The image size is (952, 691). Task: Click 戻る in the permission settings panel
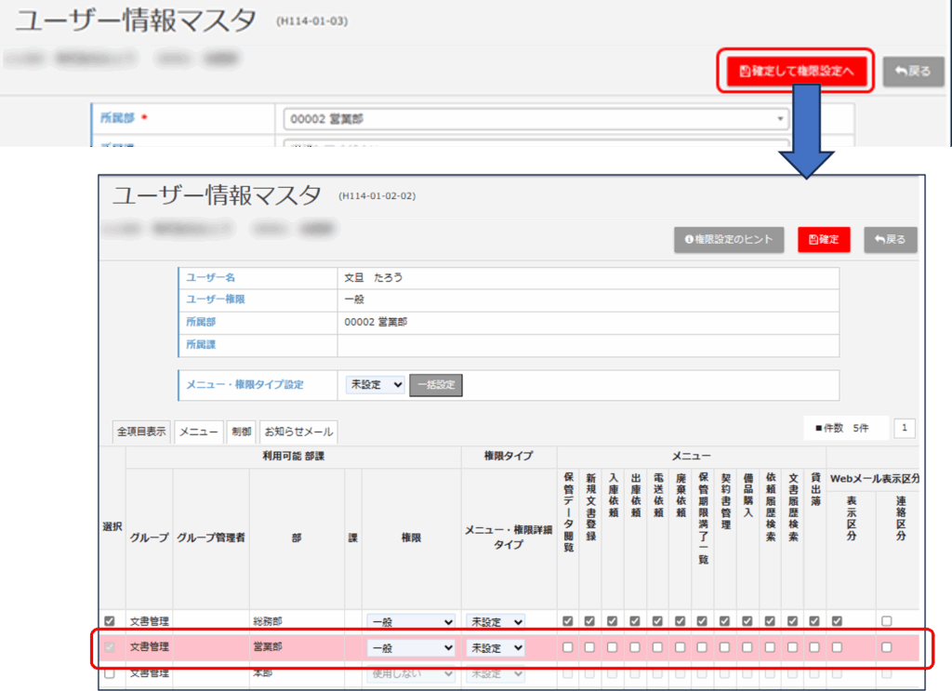890,239
